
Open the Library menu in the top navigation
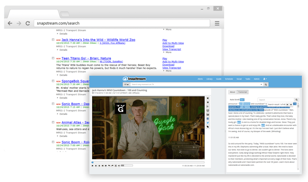click(x=209, y=79)
